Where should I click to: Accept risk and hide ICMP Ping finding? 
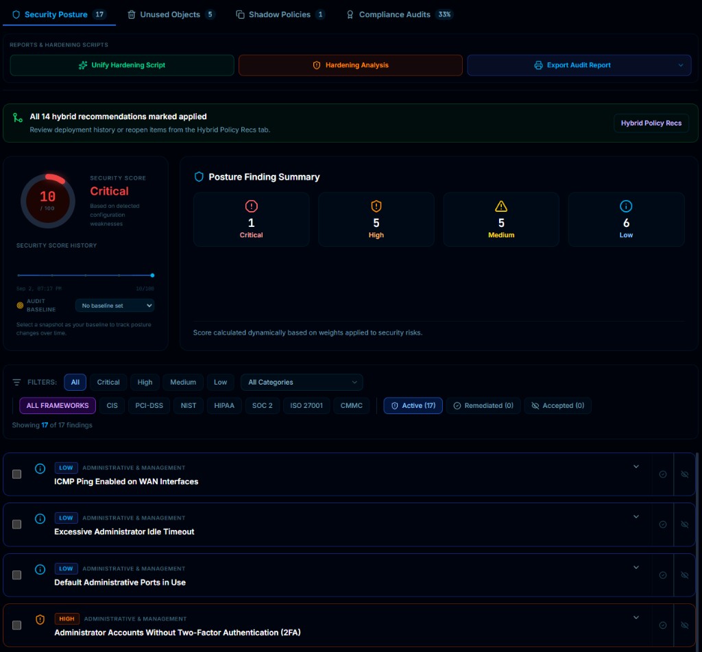point(685,474)
